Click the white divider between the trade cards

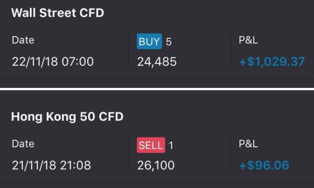tap(157, 89)
